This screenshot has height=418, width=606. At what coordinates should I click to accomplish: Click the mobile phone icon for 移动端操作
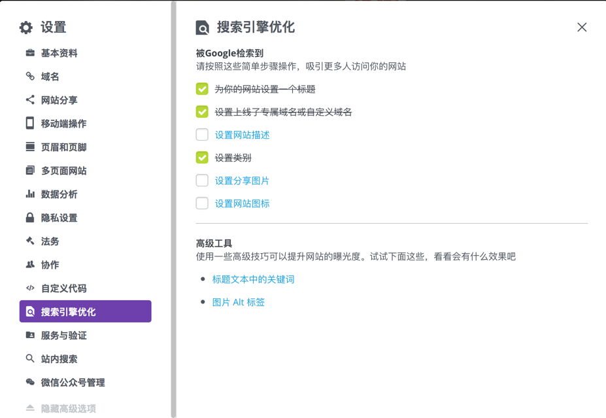30,124
